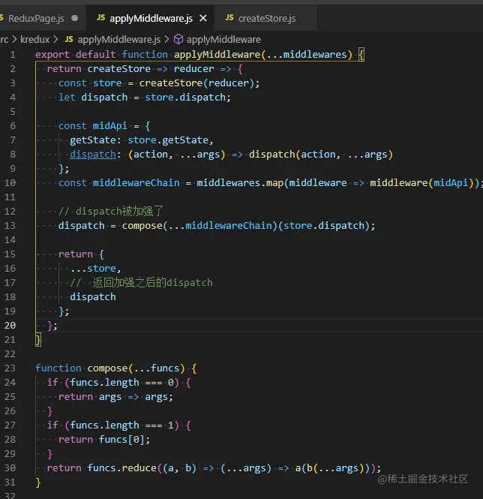The height and width of the screenshot is (499, 483).
Task: Click line number 20 in the gutter
Action: point(10,326)
